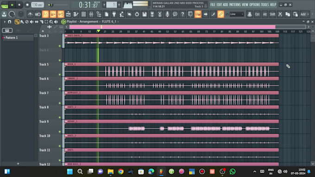Viewport: 315px width, 177px height.
Task: Click the microphone recording icon
Action: click(x=167, y=14)
